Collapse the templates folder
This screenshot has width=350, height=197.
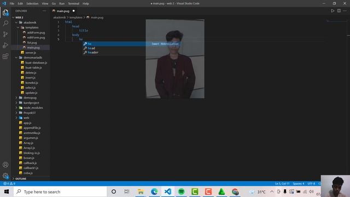[x=32, y=27]
